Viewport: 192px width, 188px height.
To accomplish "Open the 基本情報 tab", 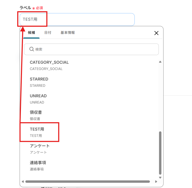I will point(67,33).
